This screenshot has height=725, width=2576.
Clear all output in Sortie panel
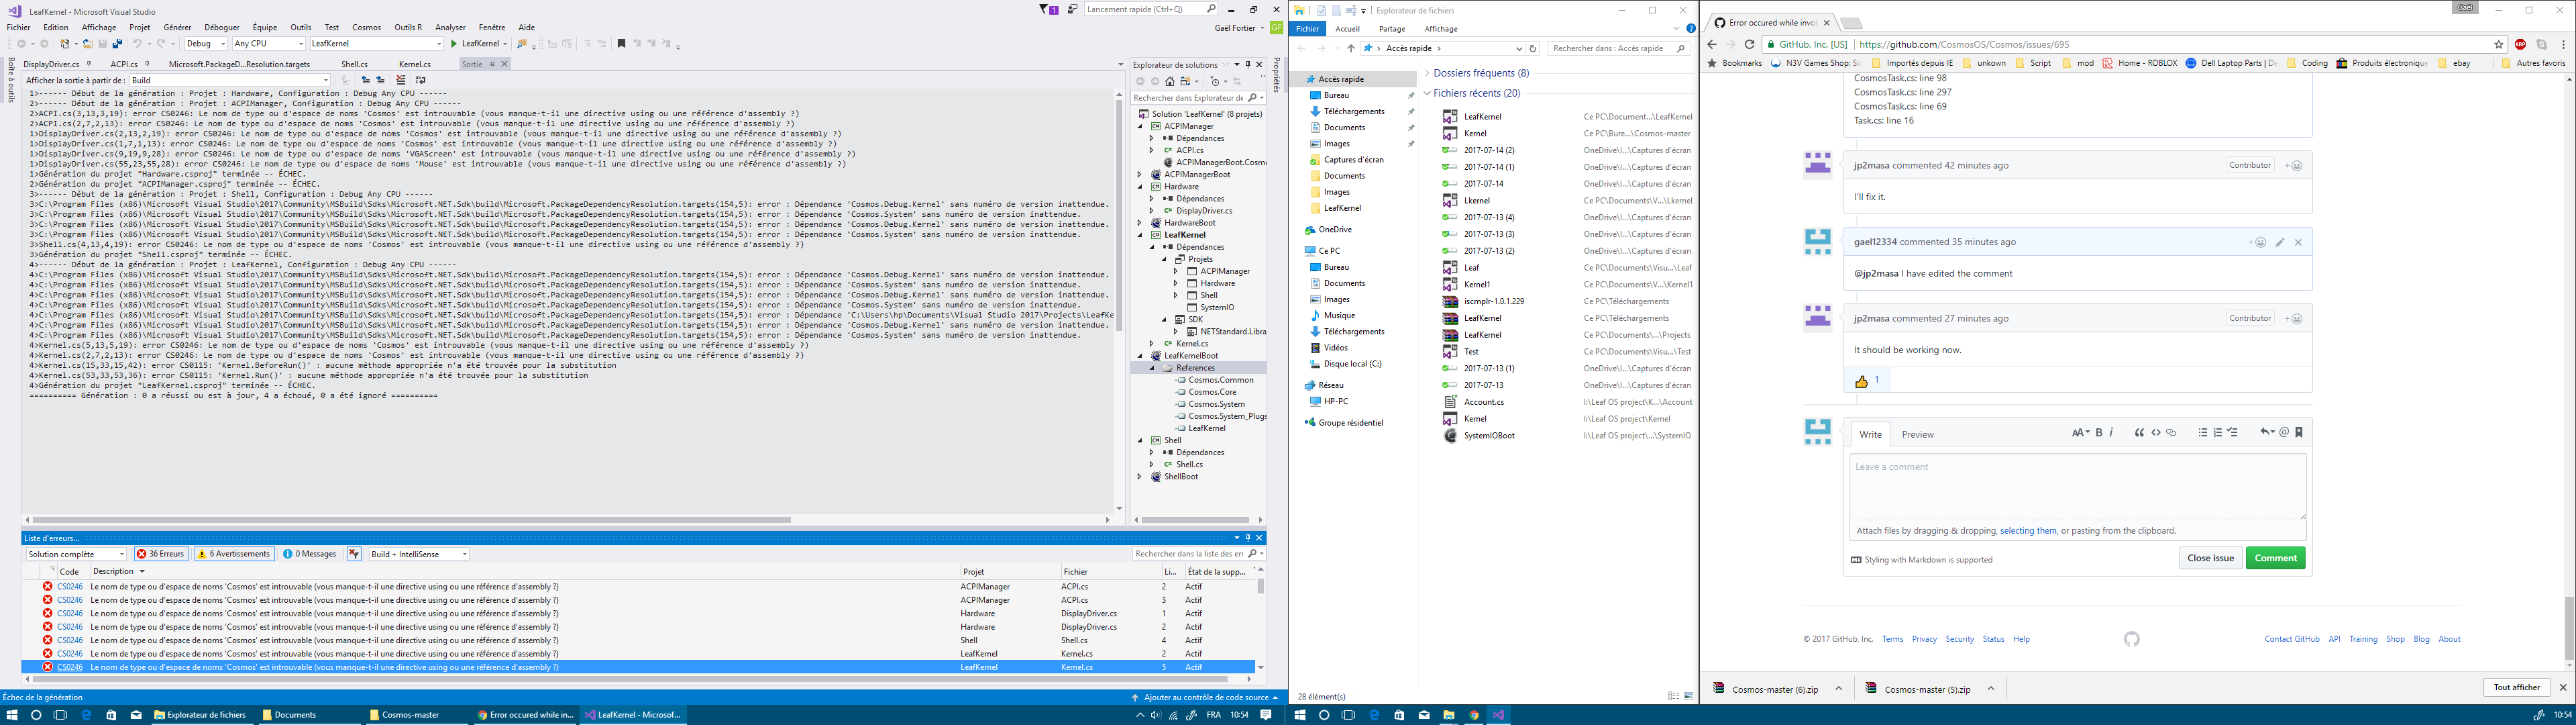click(401, 80)
